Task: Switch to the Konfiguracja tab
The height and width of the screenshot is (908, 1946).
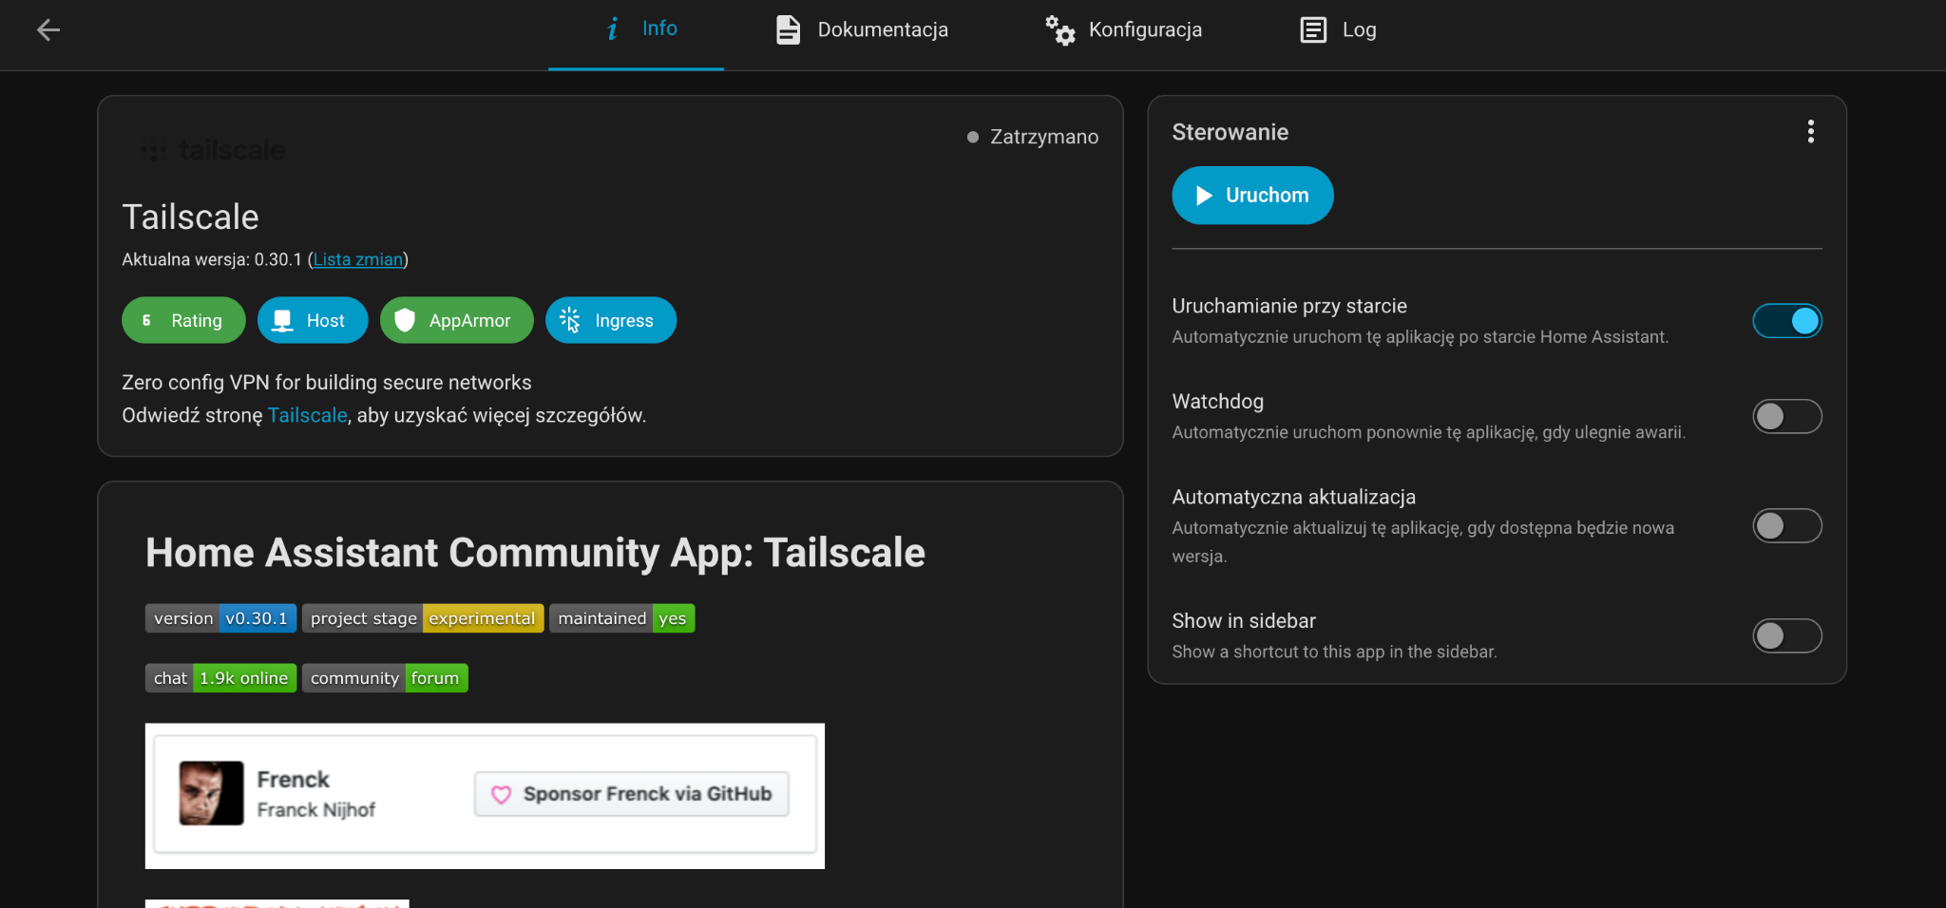Action: pyautogui.click(x=1123, y=30)
